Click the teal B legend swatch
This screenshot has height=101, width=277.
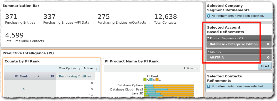tap(151, 80)
